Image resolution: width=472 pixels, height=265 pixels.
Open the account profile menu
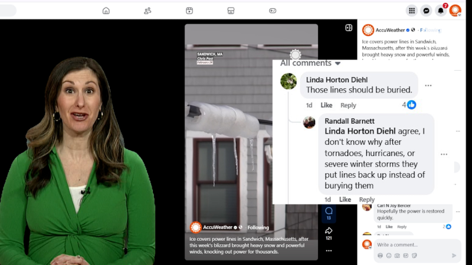tap(455, 11)
